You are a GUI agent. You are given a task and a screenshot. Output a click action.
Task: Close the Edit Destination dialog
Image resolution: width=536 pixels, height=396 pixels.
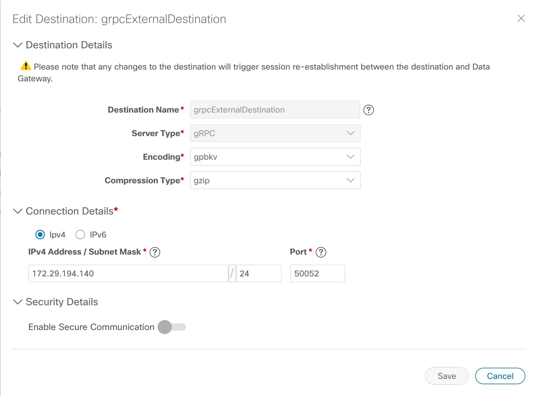521,19
